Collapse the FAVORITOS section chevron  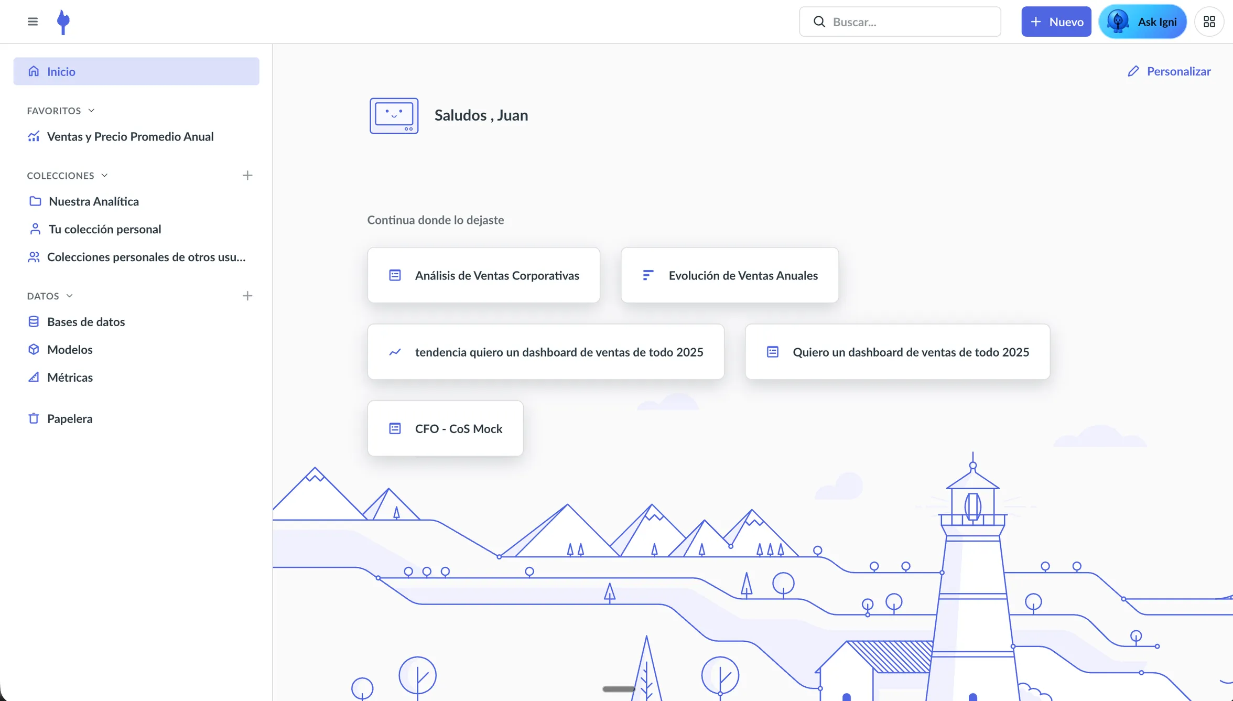91,111
